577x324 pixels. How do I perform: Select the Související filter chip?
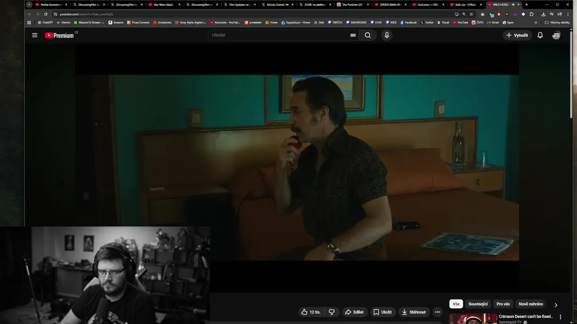[478, 304]
